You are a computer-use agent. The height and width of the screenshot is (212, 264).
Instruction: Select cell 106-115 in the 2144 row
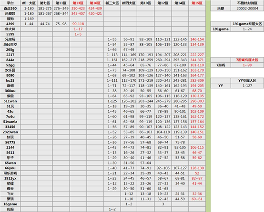(x=197, y=147)
